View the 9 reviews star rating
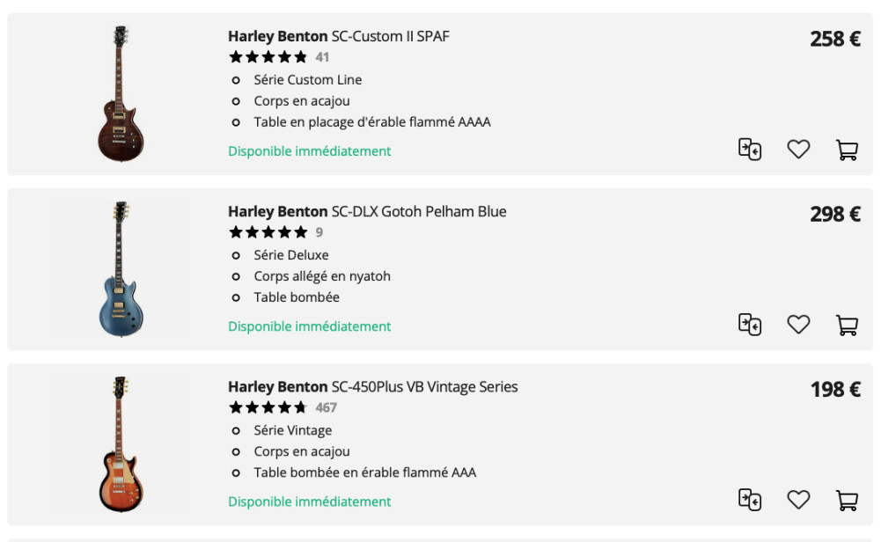The height and width of the screenshot is (542, 896). pyautogui.click(x=268, y=232)
